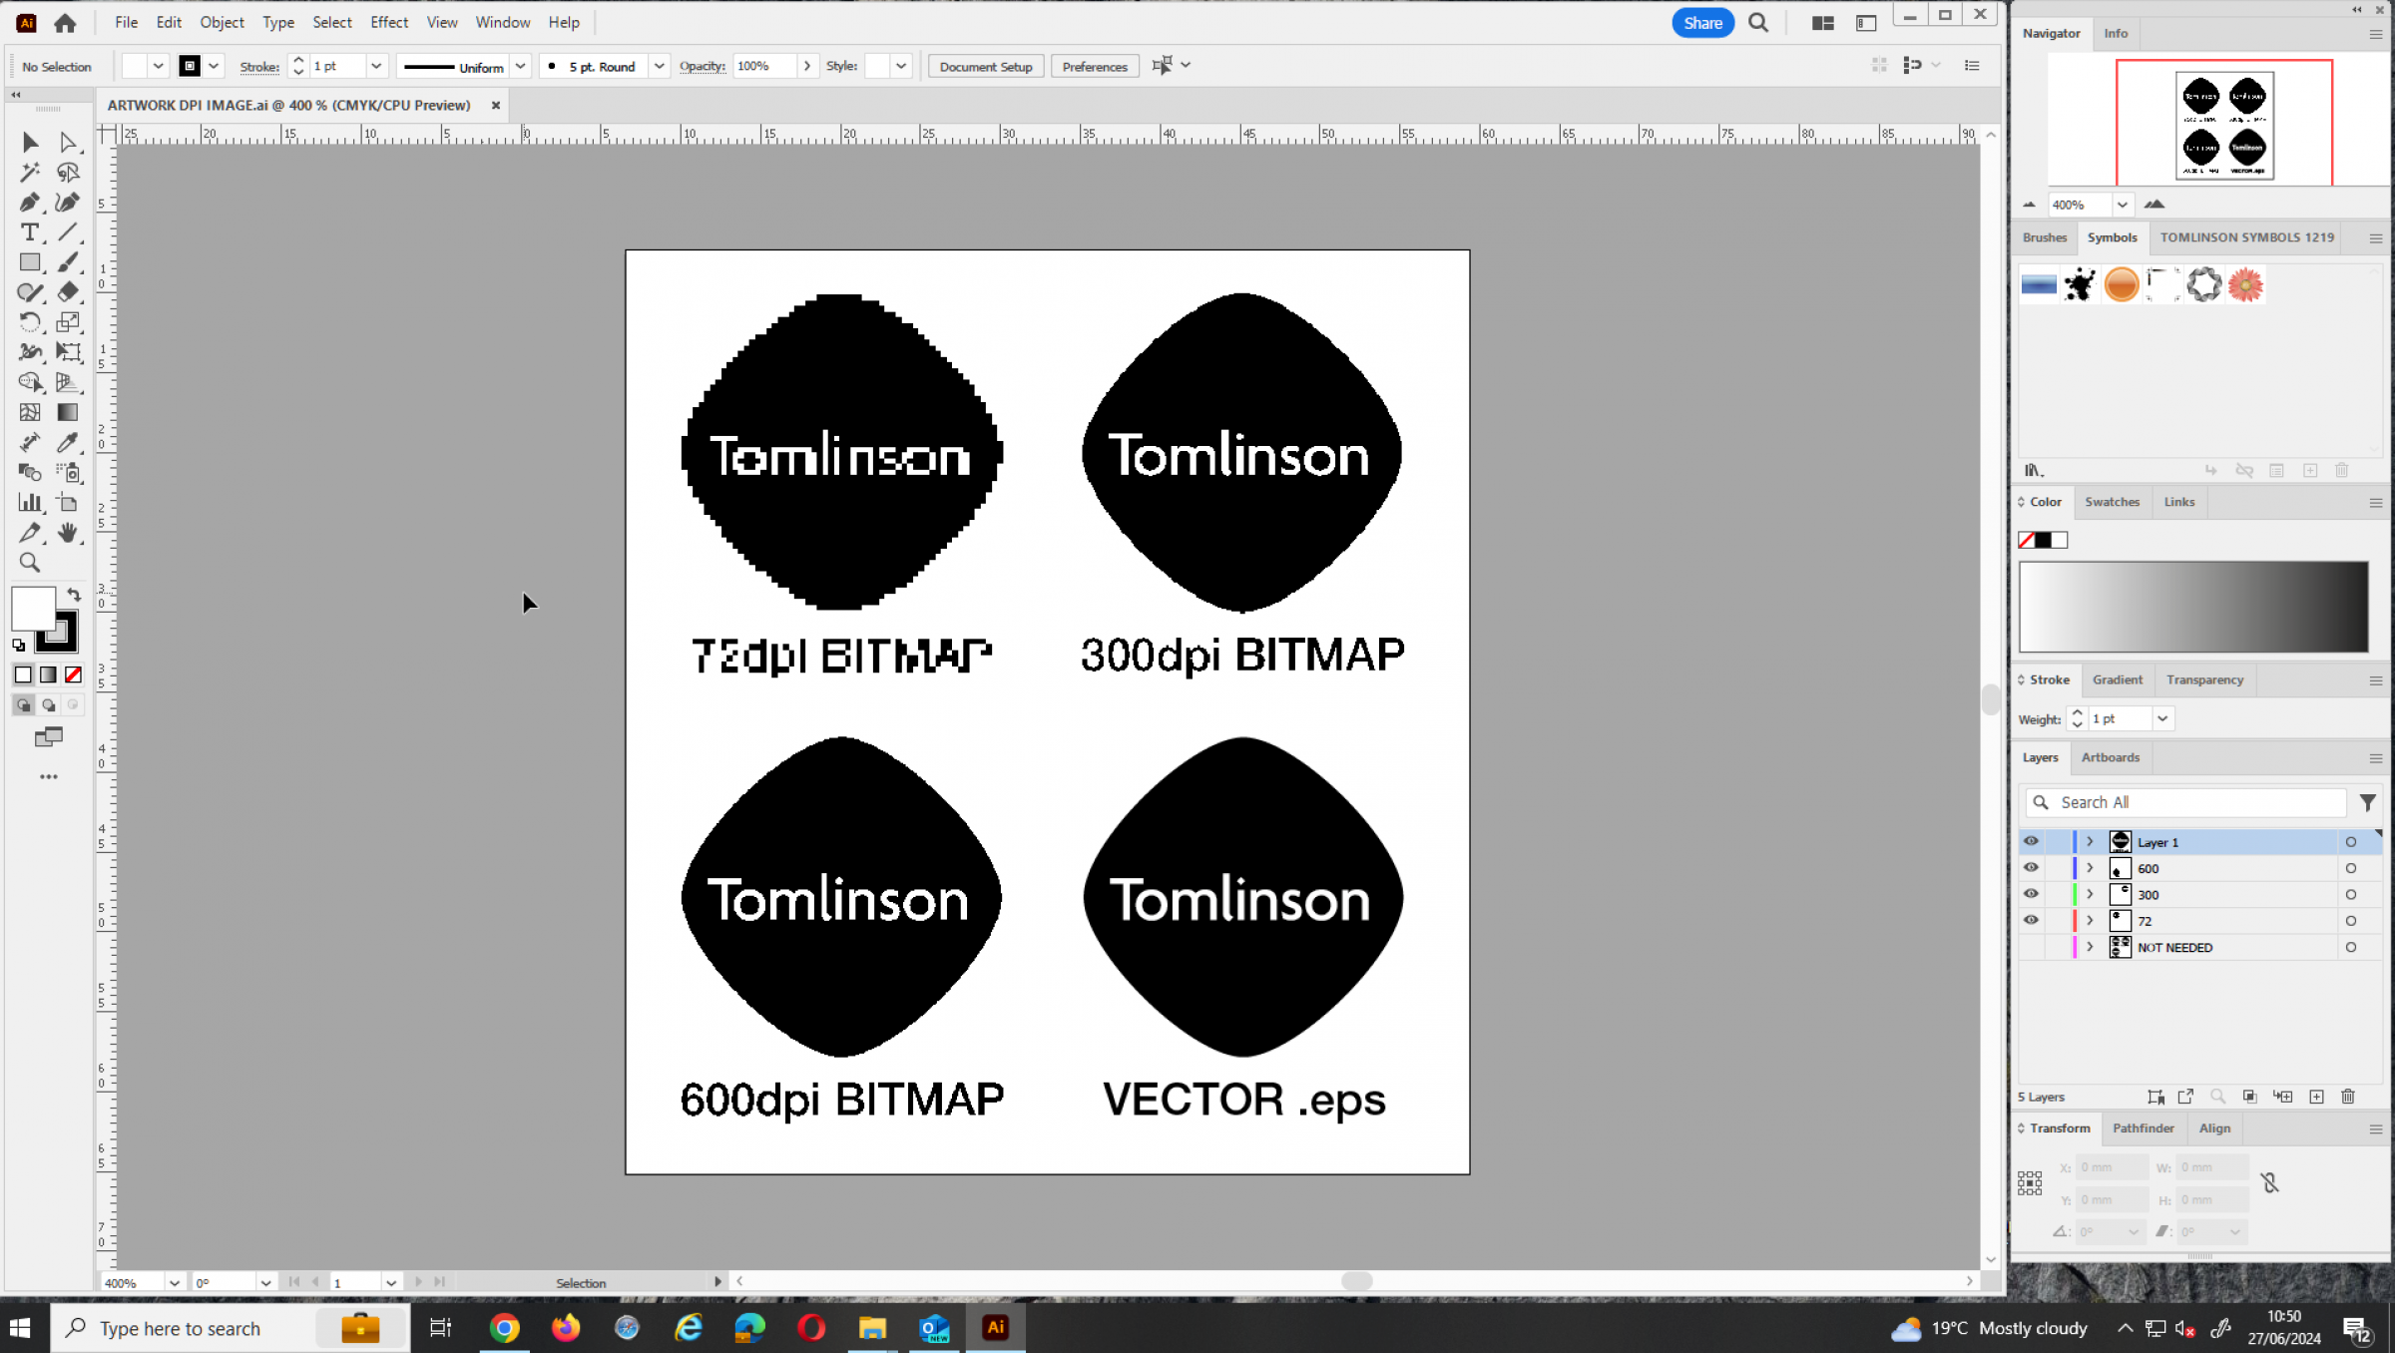Swap fill and stroke colors

pyautogui.click(x=74, y=595)
